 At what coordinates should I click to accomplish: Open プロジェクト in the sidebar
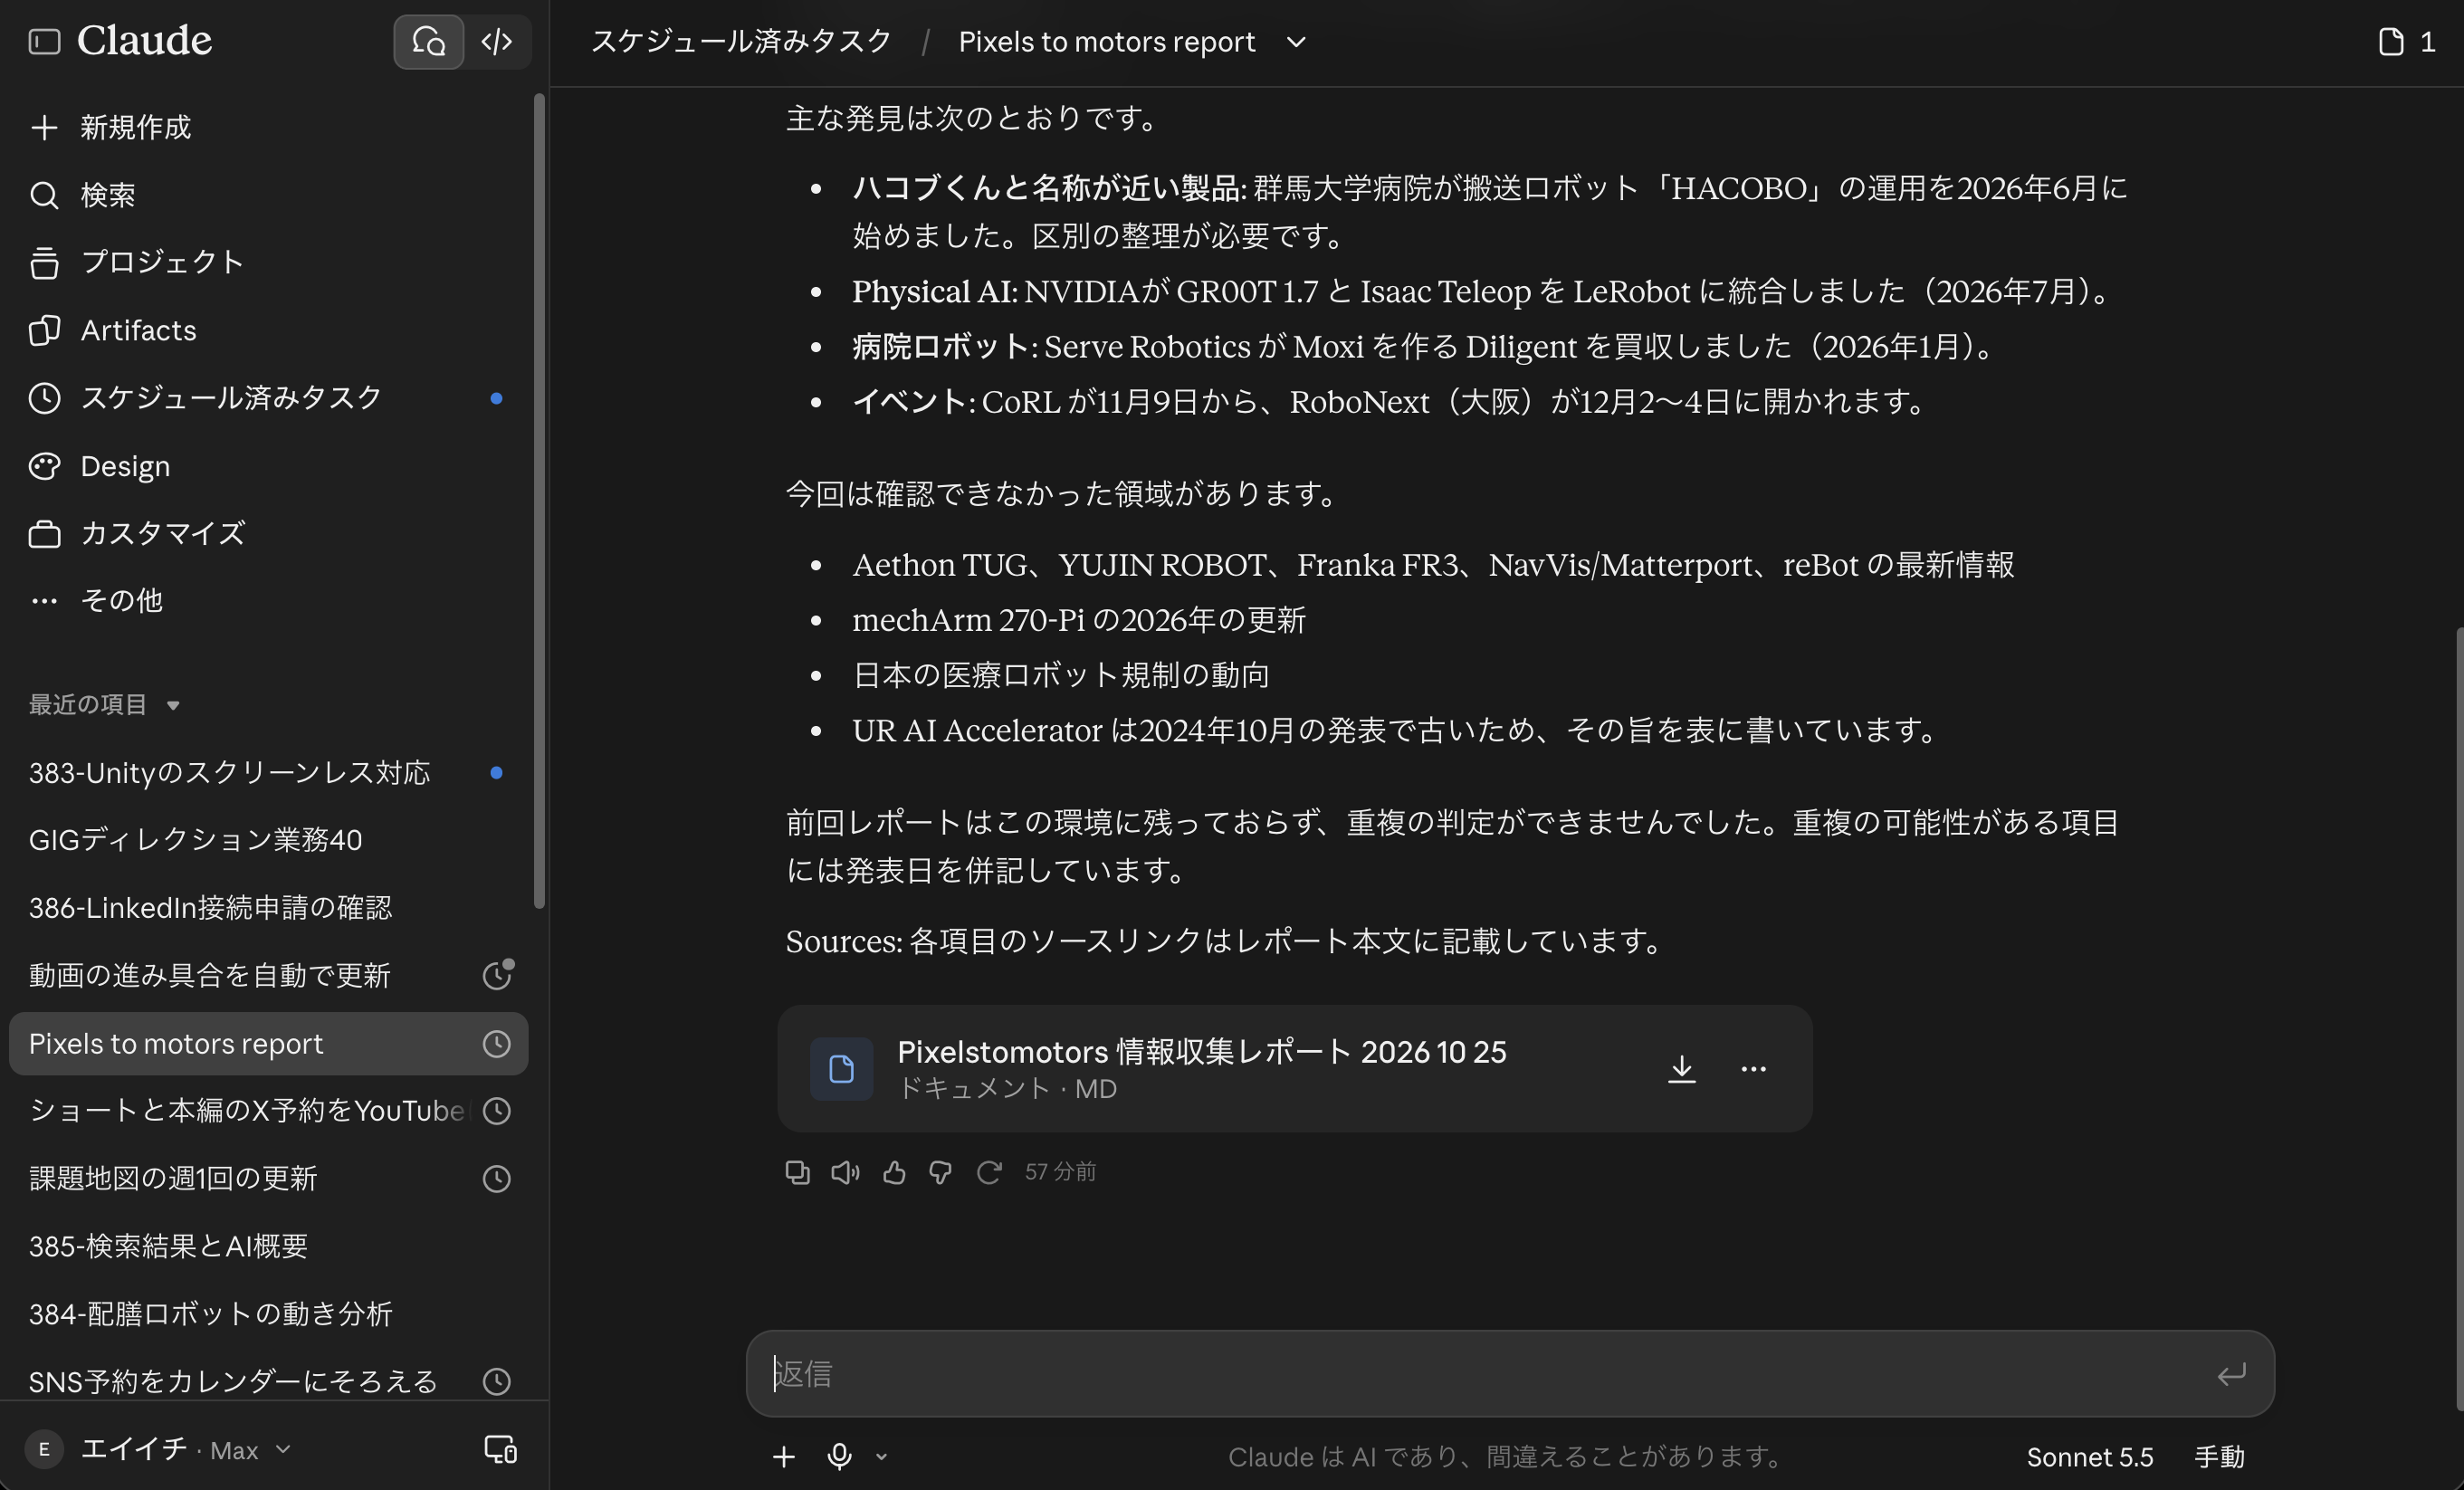pyautogui.click(x=268, y=262)
